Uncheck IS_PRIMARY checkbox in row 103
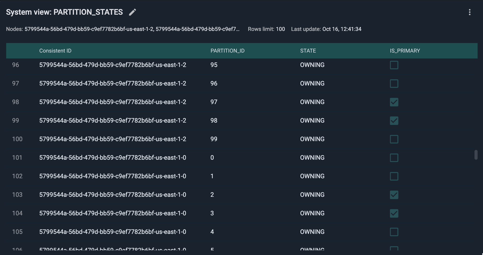 394,195
